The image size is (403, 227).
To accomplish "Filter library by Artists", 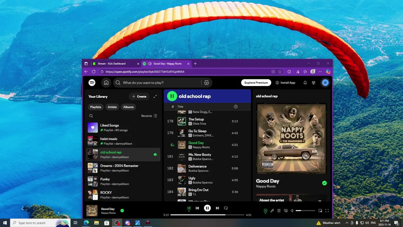I will point(112,107).
